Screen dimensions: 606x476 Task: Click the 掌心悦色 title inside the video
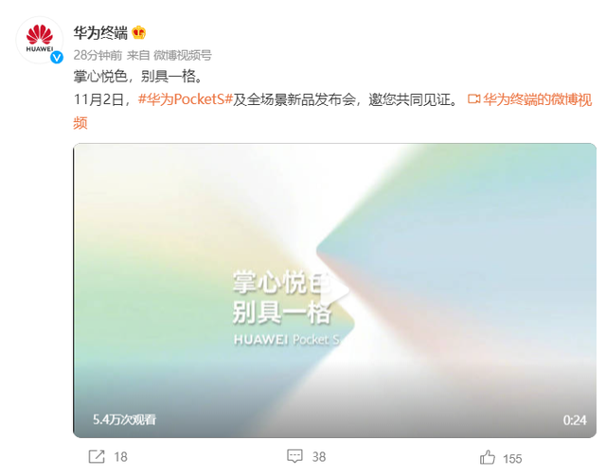282,282
